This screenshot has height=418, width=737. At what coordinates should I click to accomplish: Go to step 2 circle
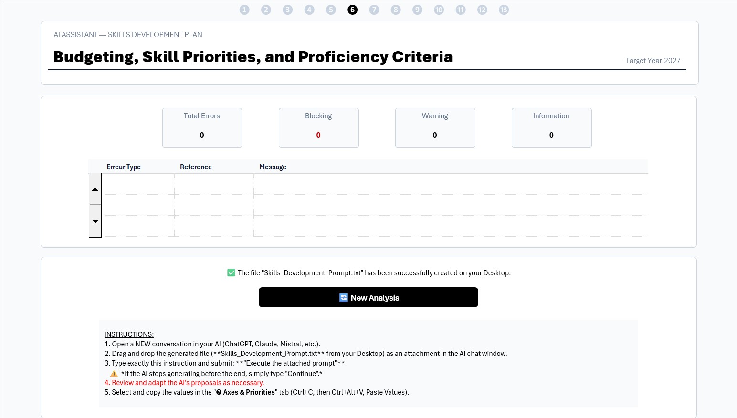point(266,10)
